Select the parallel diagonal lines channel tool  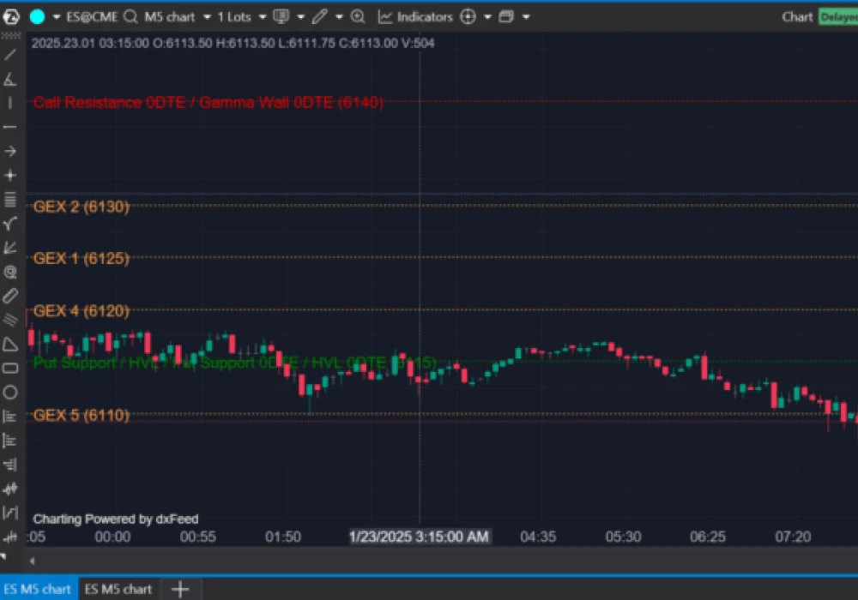point(9,320)
